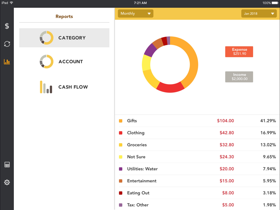The image size is (280, 210).
Task: Tap the sync refresh arrows icon
Action: [7, 44]
